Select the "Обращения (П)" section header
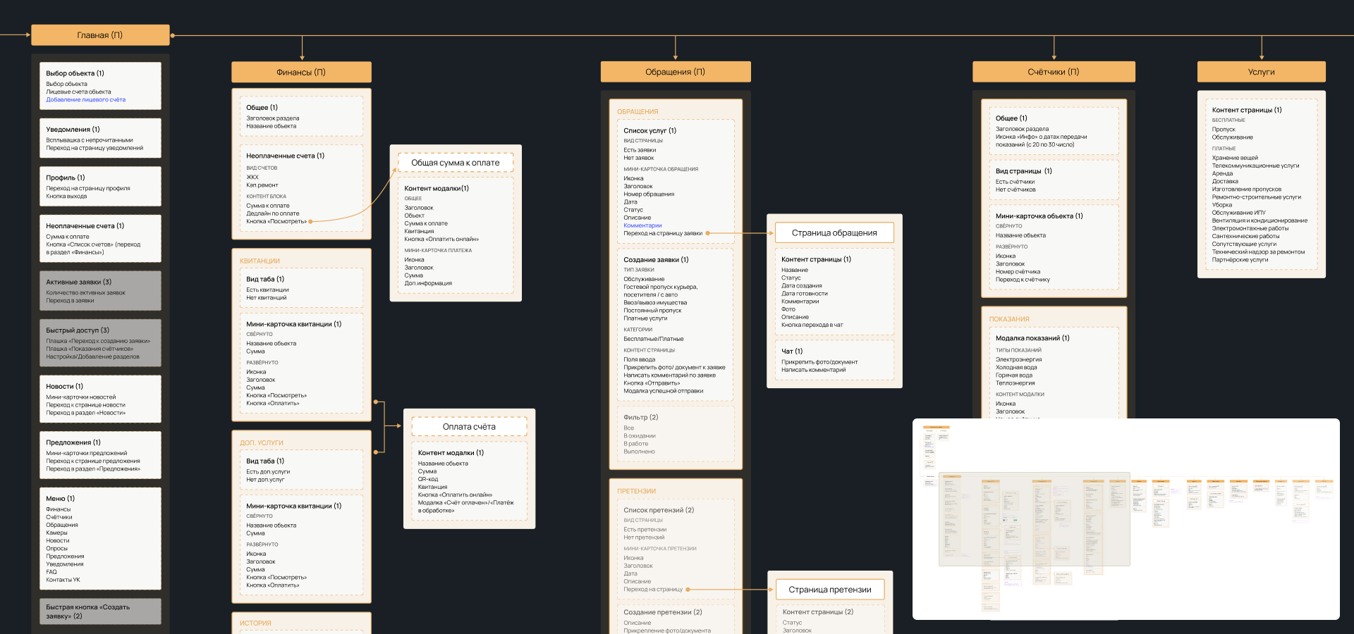1354x634 pixels. coord(675,72)
